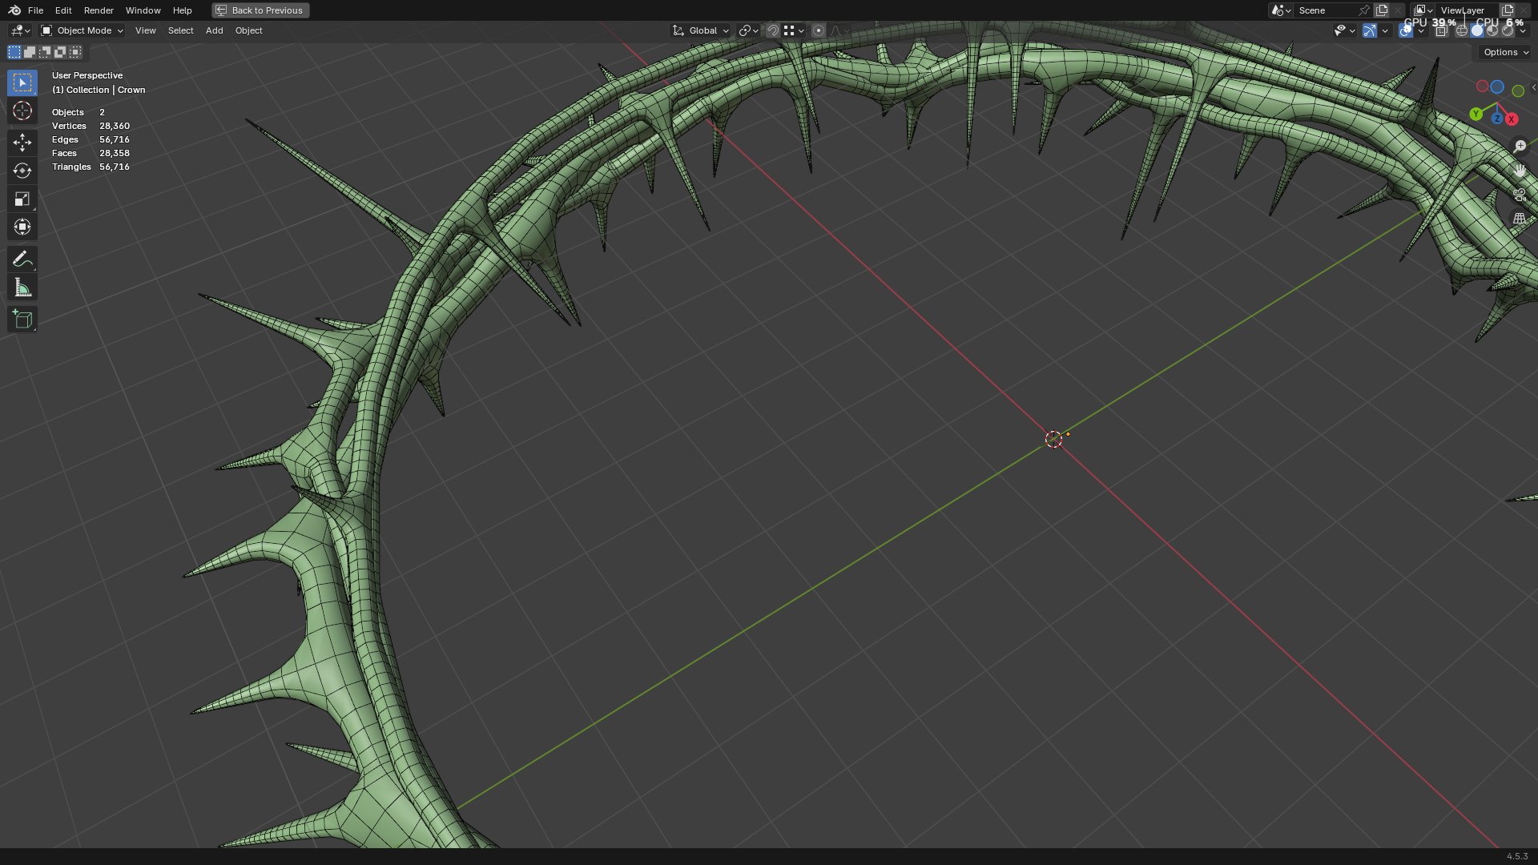This screenshot has height=865, width=1538.
Task: Choose the Move tool
Action: pyautogui.click(x=22, y=143)
